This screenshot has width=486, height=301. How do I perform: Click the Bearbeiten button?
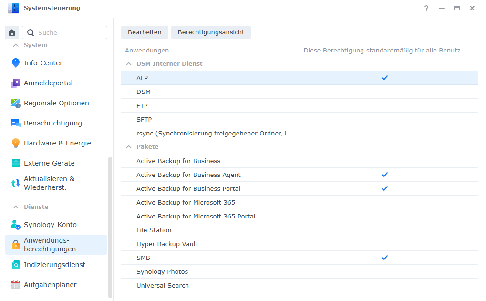click(x=145, y=32)
